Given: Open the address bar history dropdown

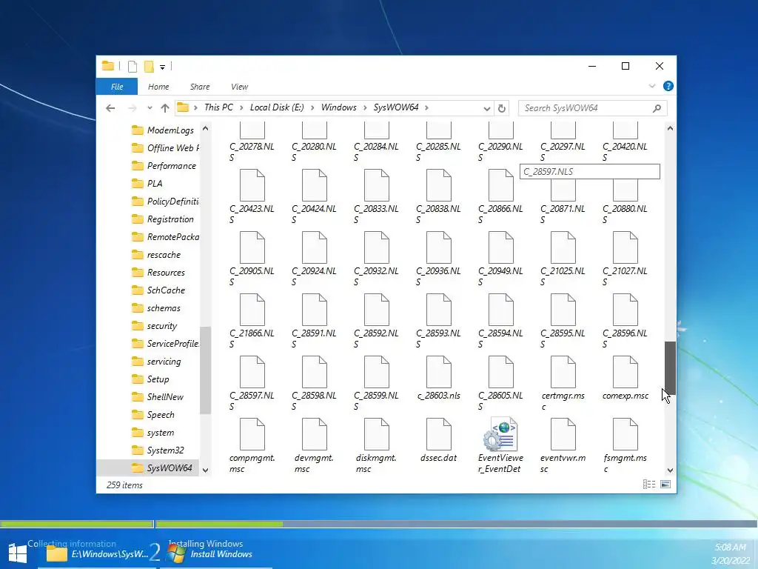Looking at the screenshot, I should pyautogui.click(x=487, y=108).
